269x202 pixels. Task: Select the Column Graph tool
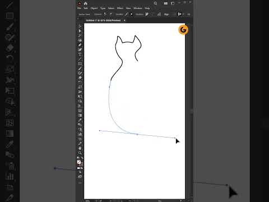click(x=80, y=134)
